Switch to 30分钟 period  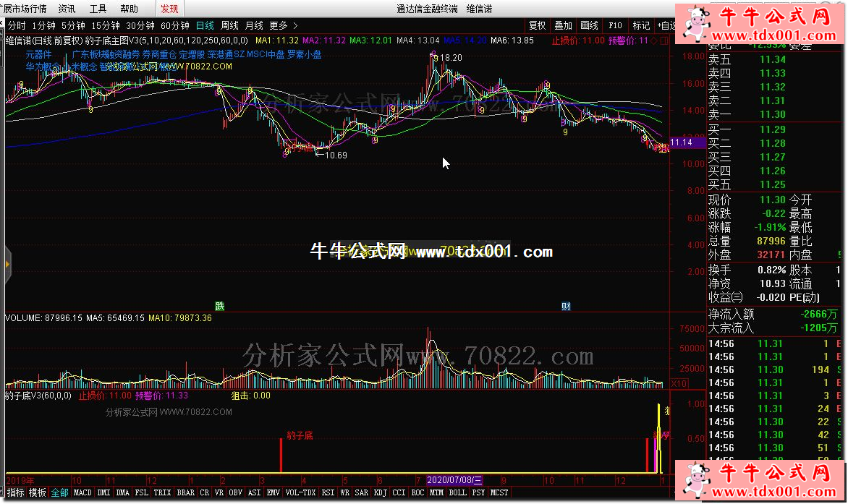click(140, 25)
